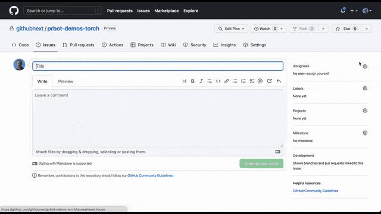Insert a bulleted list
The width and height of the screenshot is (381, 214).
235,81
